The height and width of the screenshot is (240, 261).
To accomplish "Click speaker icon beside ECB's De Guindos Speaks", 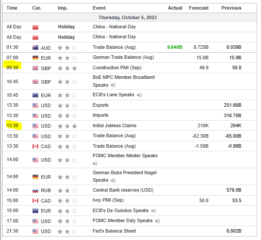I will [x=153, y=211].
